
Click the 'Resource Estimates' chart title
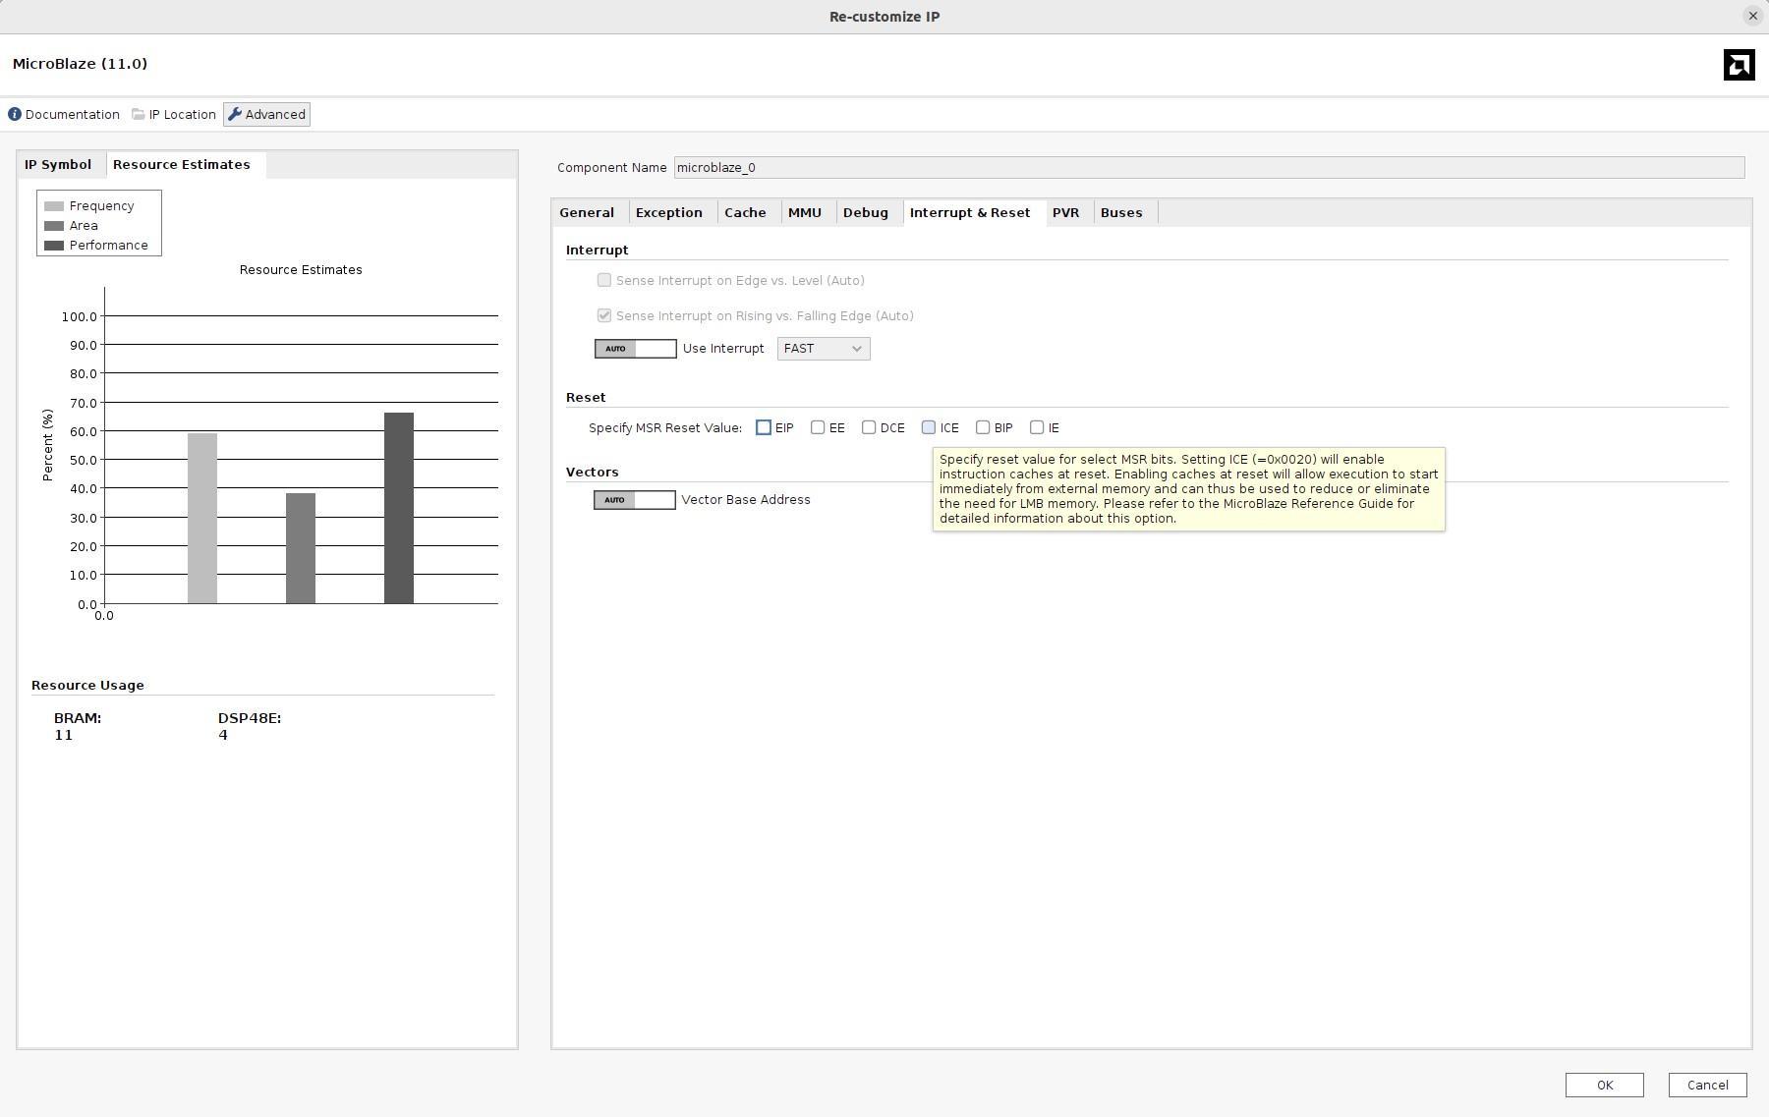pyautogui.click(x=301, y=270)
